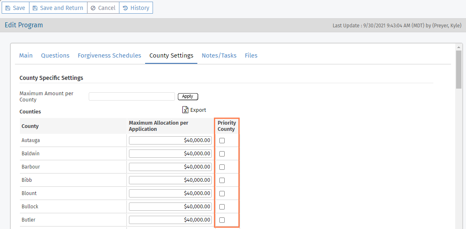Click Bullock's maximum allocation input
Screen dimensions: 466x229
click(x=170, y=207)
